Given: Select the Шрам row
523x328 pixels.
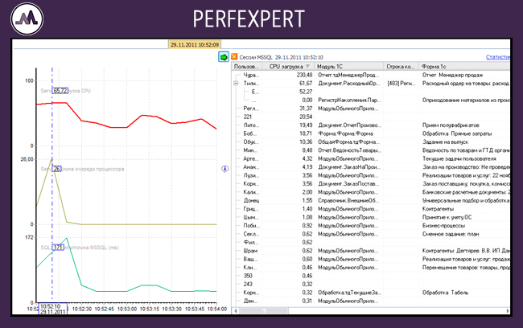Looking at the screenshot, I should 371,251.
